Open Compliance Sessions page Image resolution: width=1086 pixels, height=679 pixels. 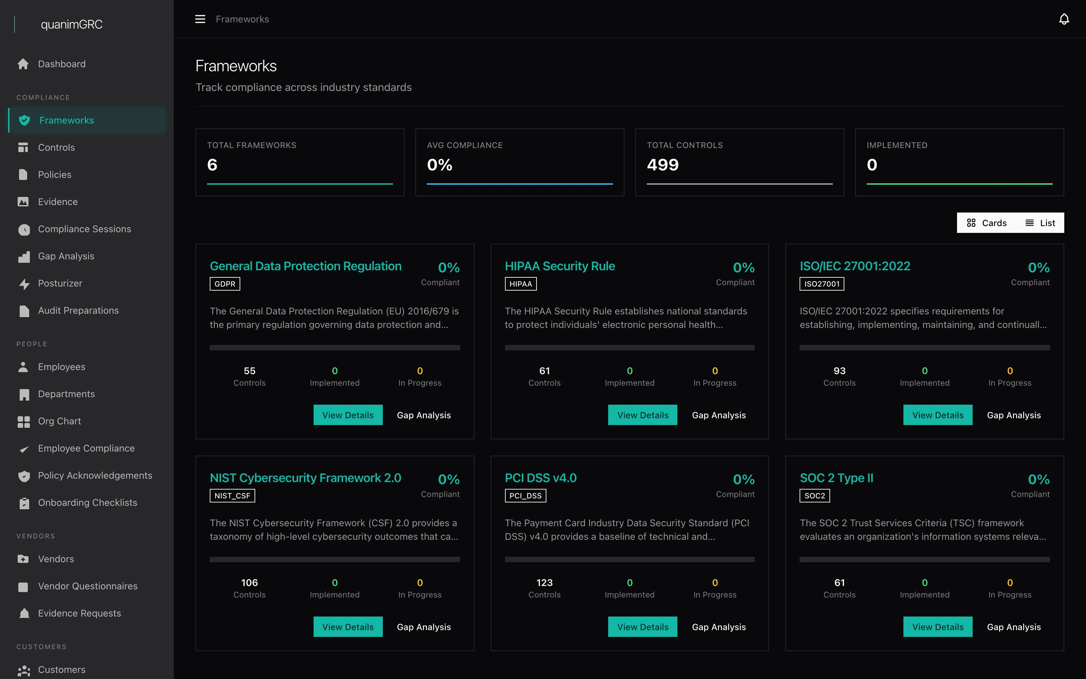87,229
